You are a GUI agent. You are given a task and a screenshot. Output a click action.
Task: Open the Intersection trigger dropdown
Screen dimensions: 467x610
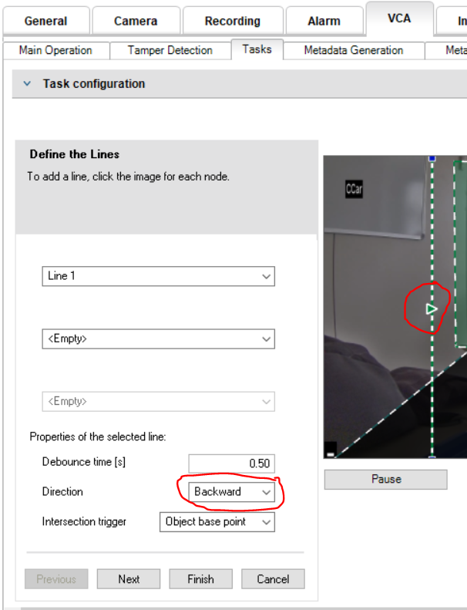coord(217,522)
